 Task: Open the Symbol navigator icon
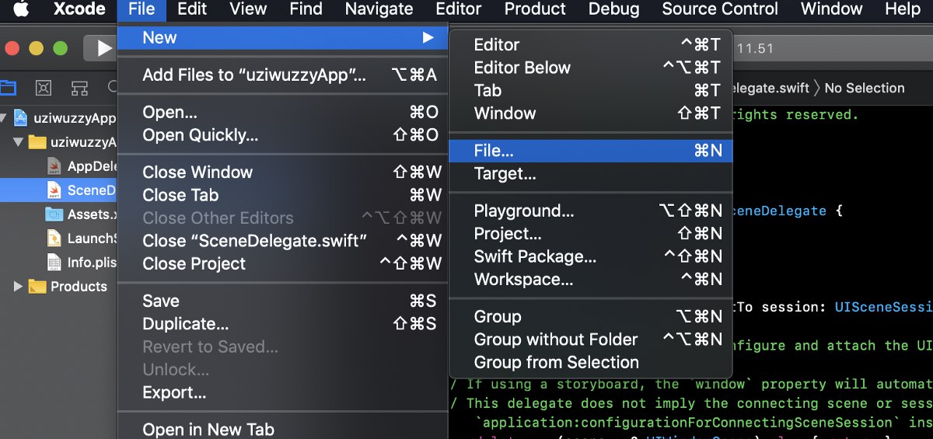pyautogui.click(x=79, y=87)
